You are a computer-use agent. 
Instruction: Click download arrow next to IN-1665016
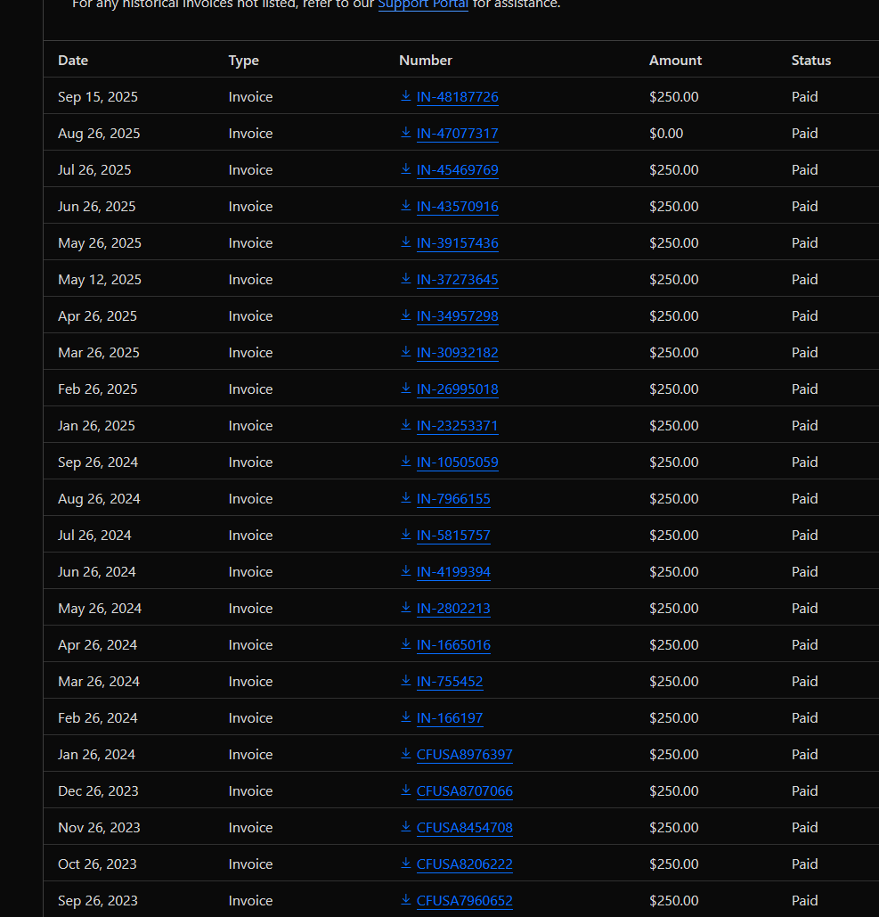point(405,644)
